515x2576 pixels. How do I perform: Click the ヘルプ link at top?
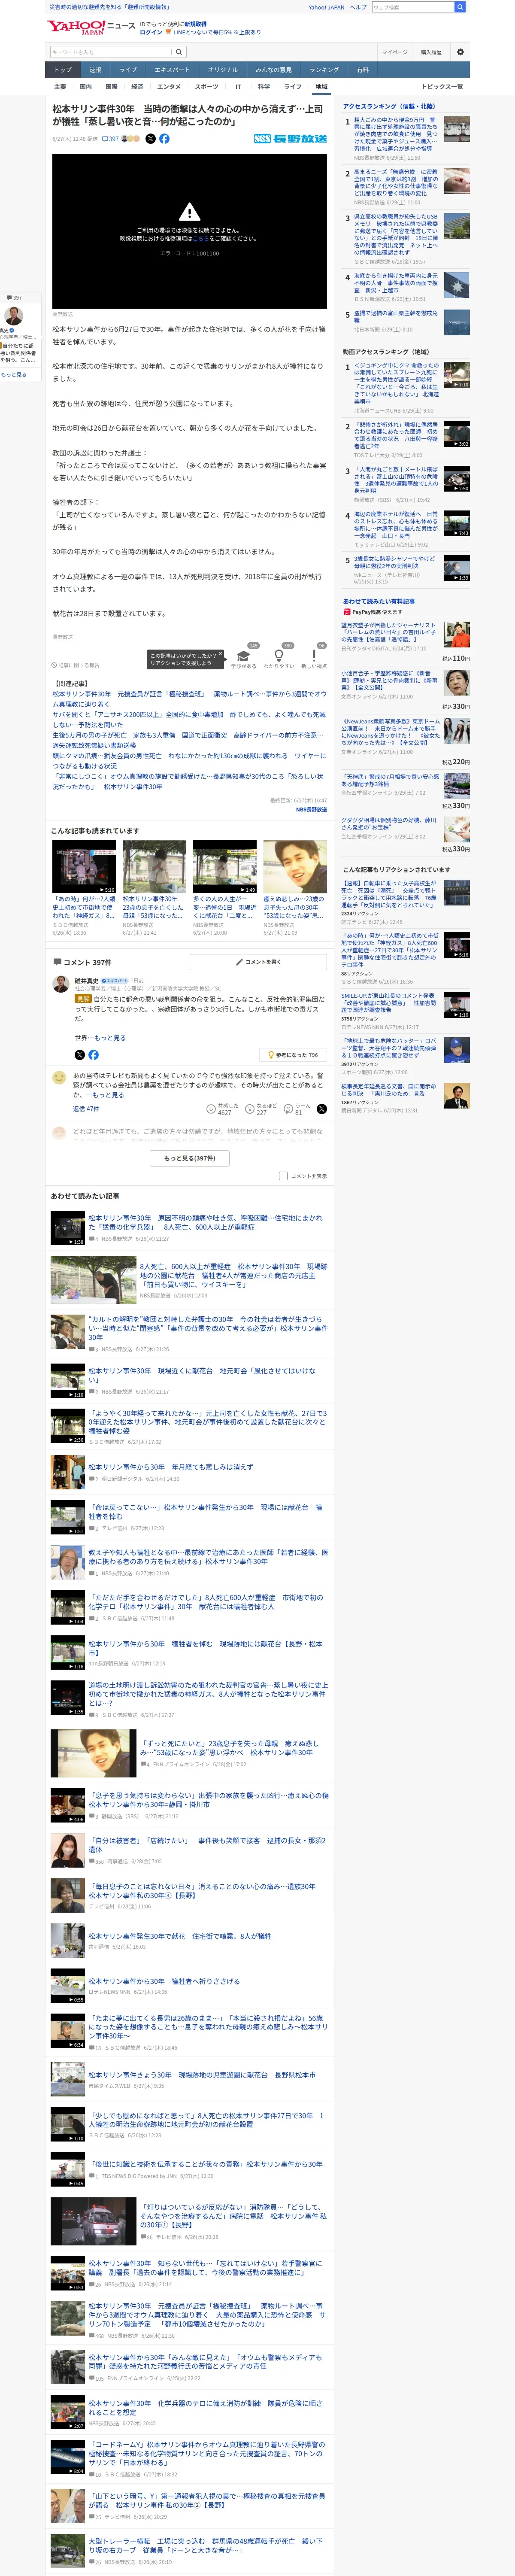click(358, 7)
